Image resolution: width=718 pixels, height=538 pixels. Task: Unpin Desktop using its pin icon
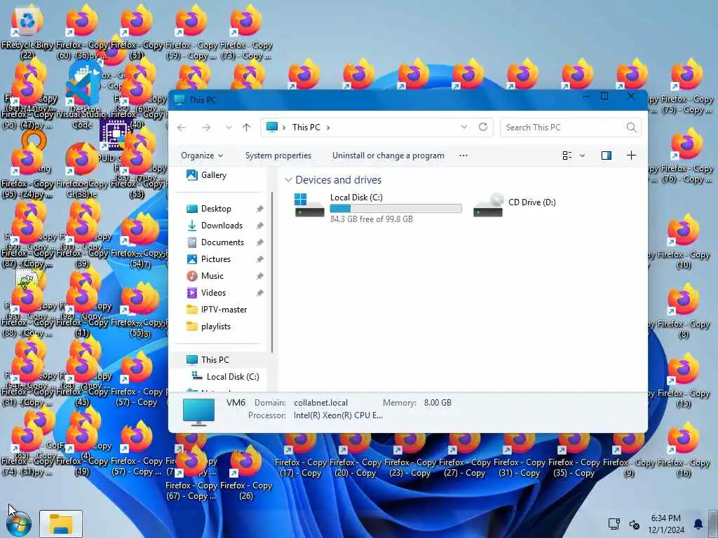point(259,209)
